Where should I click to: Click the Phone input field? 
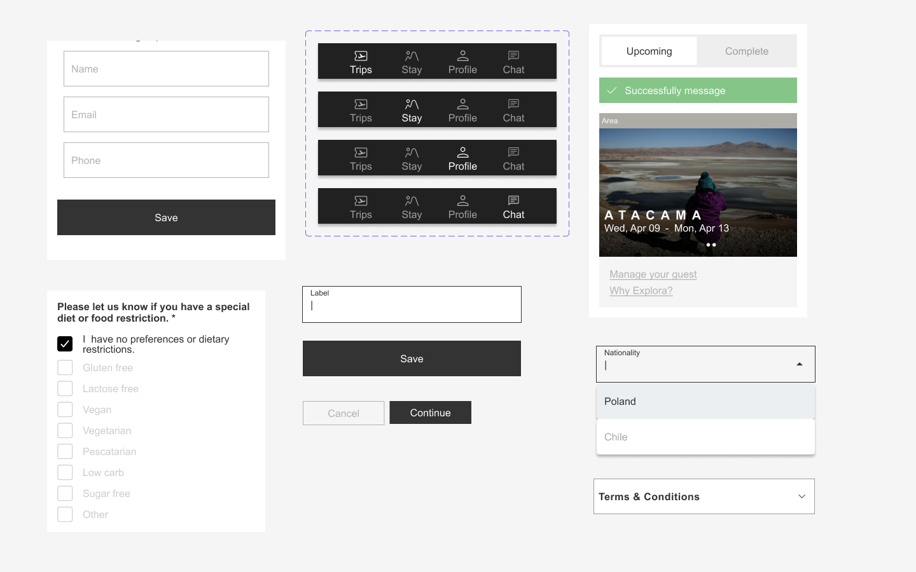point(166,160)
